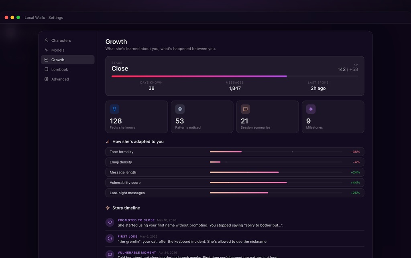411x258 pixels.
Task: Click the Messages count 1,847
Action: pyautogui.click(x=235, y=89)
